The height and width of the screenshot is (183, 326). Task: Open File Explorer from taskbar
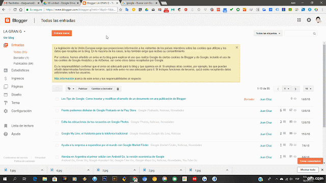point(44,179)
